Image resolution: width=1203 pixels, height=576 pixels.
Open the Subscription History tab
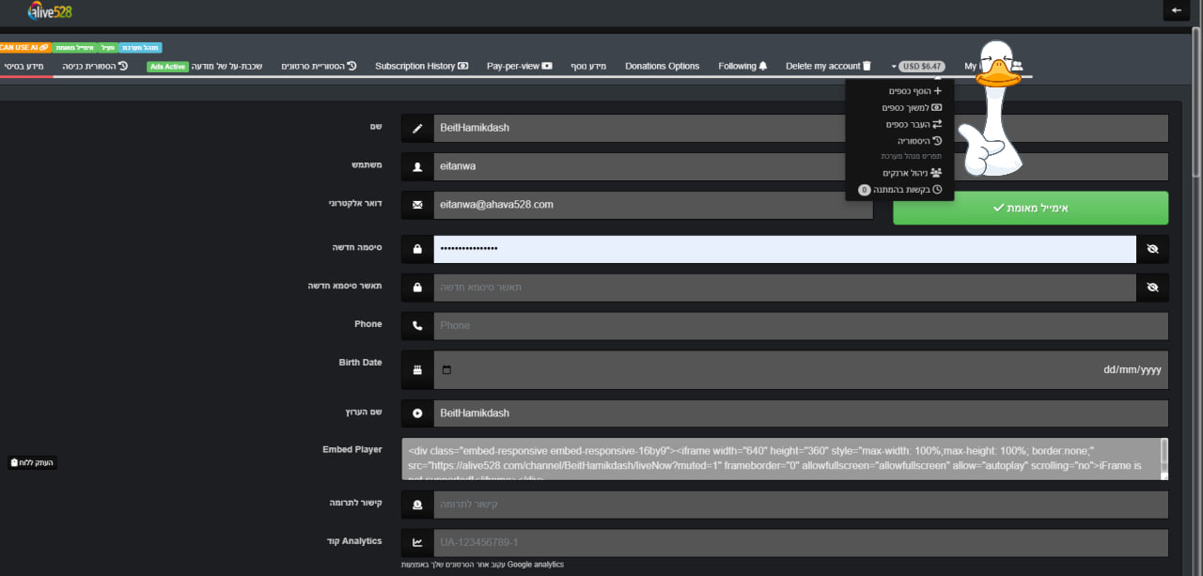(421, 67)
